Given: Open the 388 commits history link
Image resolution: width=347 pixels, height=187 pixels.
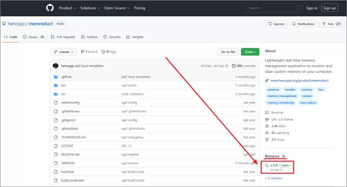Looking at the screenshot, I should 244,66.
